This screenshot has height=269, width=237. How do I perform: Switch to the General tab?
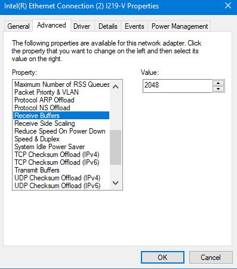click(19, 26)
